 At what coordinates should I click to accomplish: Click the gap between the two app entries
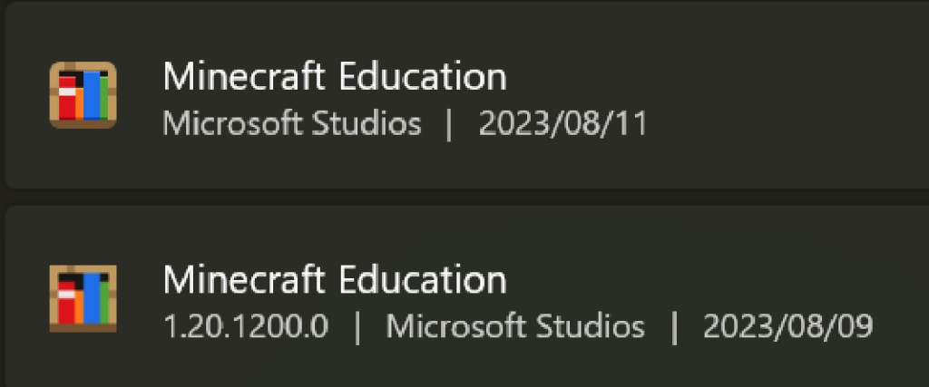pos(464,197)
